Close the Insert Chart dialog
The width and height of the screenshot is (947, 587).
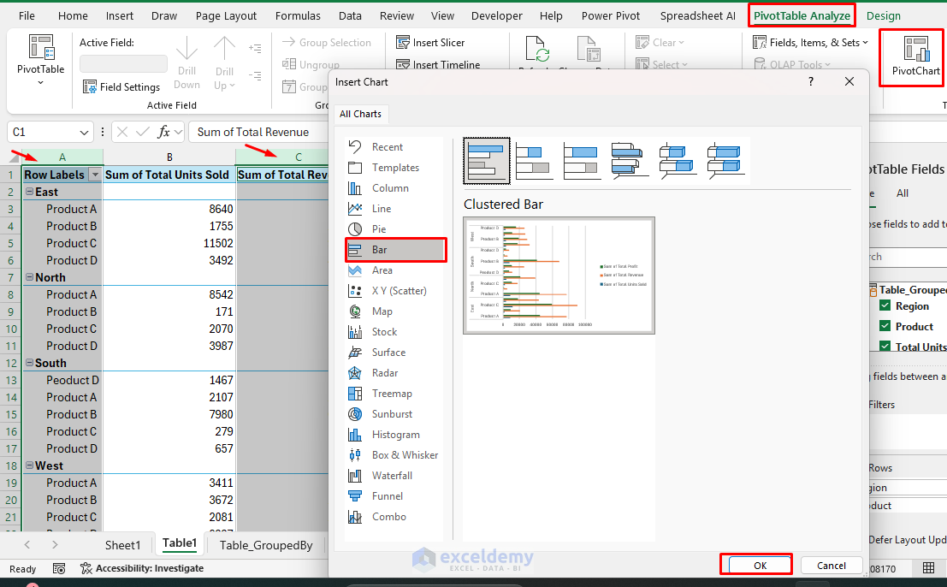[x=849, y=81]
